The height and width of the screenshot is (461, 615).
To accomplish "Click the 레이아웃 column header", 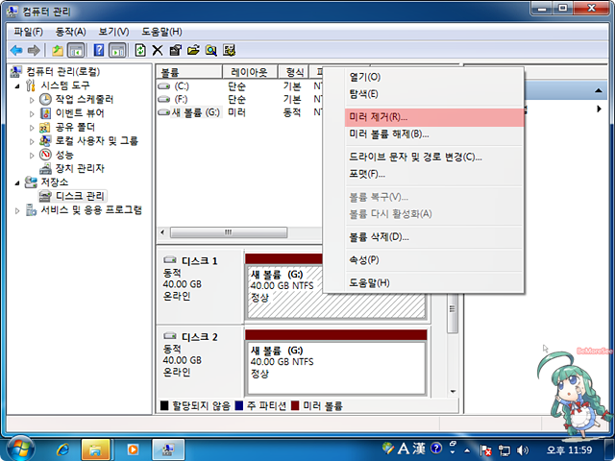I will coord(250,72).
